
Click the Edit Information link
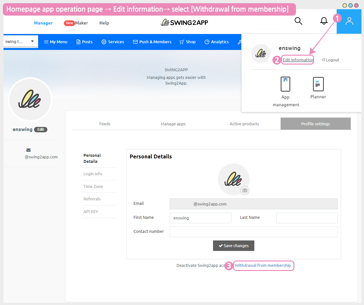pyautogui.click(x=298, y=60)
